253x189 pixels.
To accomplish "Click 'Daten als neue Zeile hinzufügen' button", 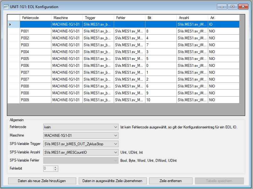I will (42, 181).
